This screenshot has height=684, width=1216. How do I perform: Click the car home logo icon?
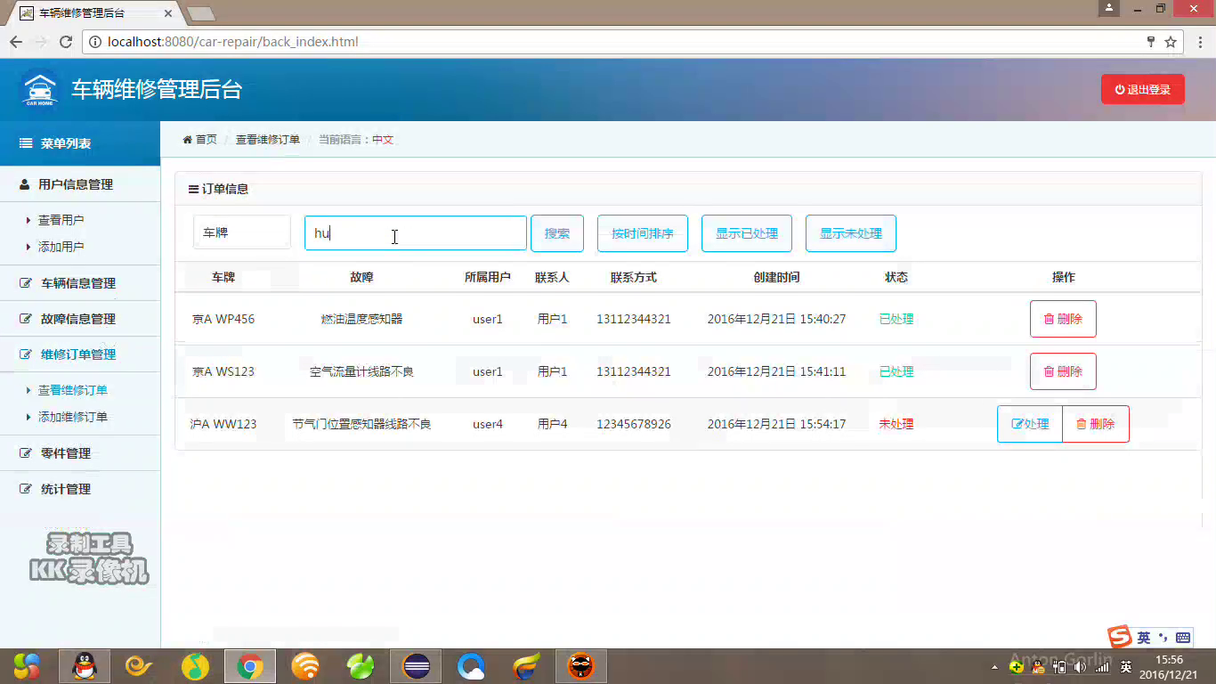[x=38, y=89]
